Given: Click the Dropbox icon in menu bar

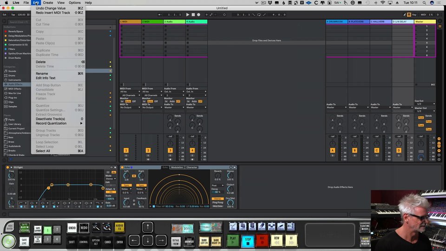Looking at the screenshot, I should [x=269, y=3].
